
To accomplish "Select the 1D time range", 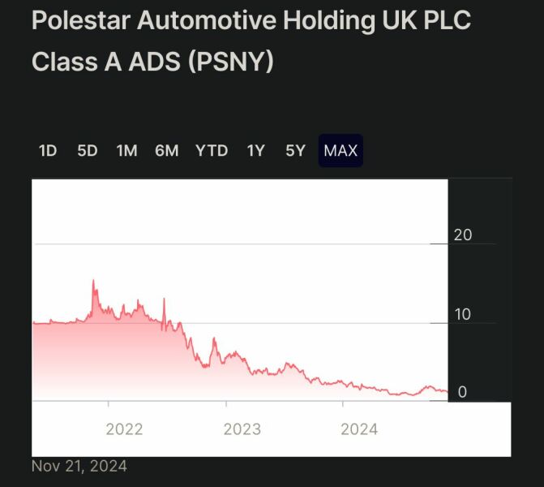I will (x=48, y=150).
